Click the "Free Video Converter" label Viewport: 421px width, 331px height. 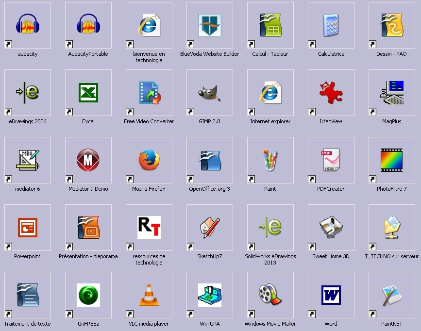coord(149,121)
